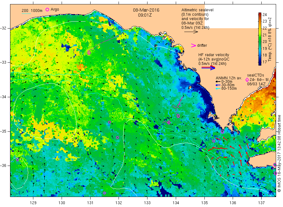Click the time label 09:01Z
283x207 pixels.
pyautogui.click(x=145, y=15)
